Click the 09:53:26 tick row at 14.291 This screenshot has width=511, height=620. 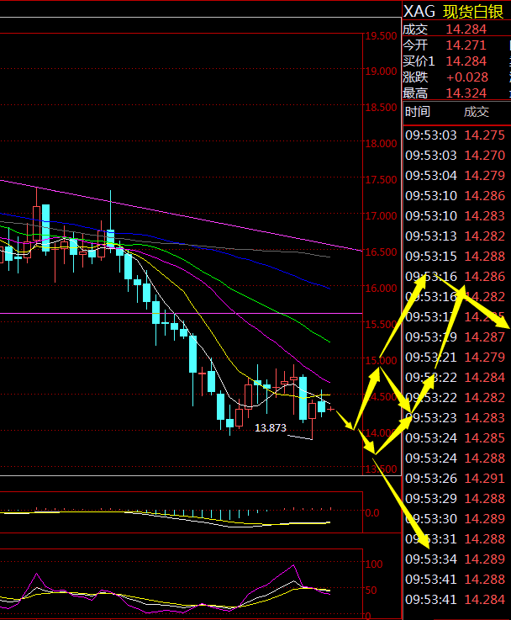[x=455, y=478]
